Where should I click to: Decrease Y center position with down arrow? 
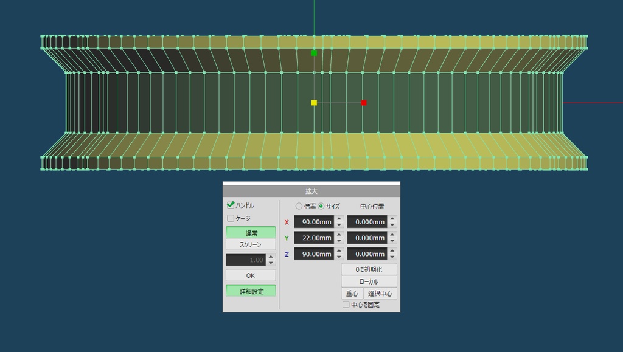[x=392, y=241]
